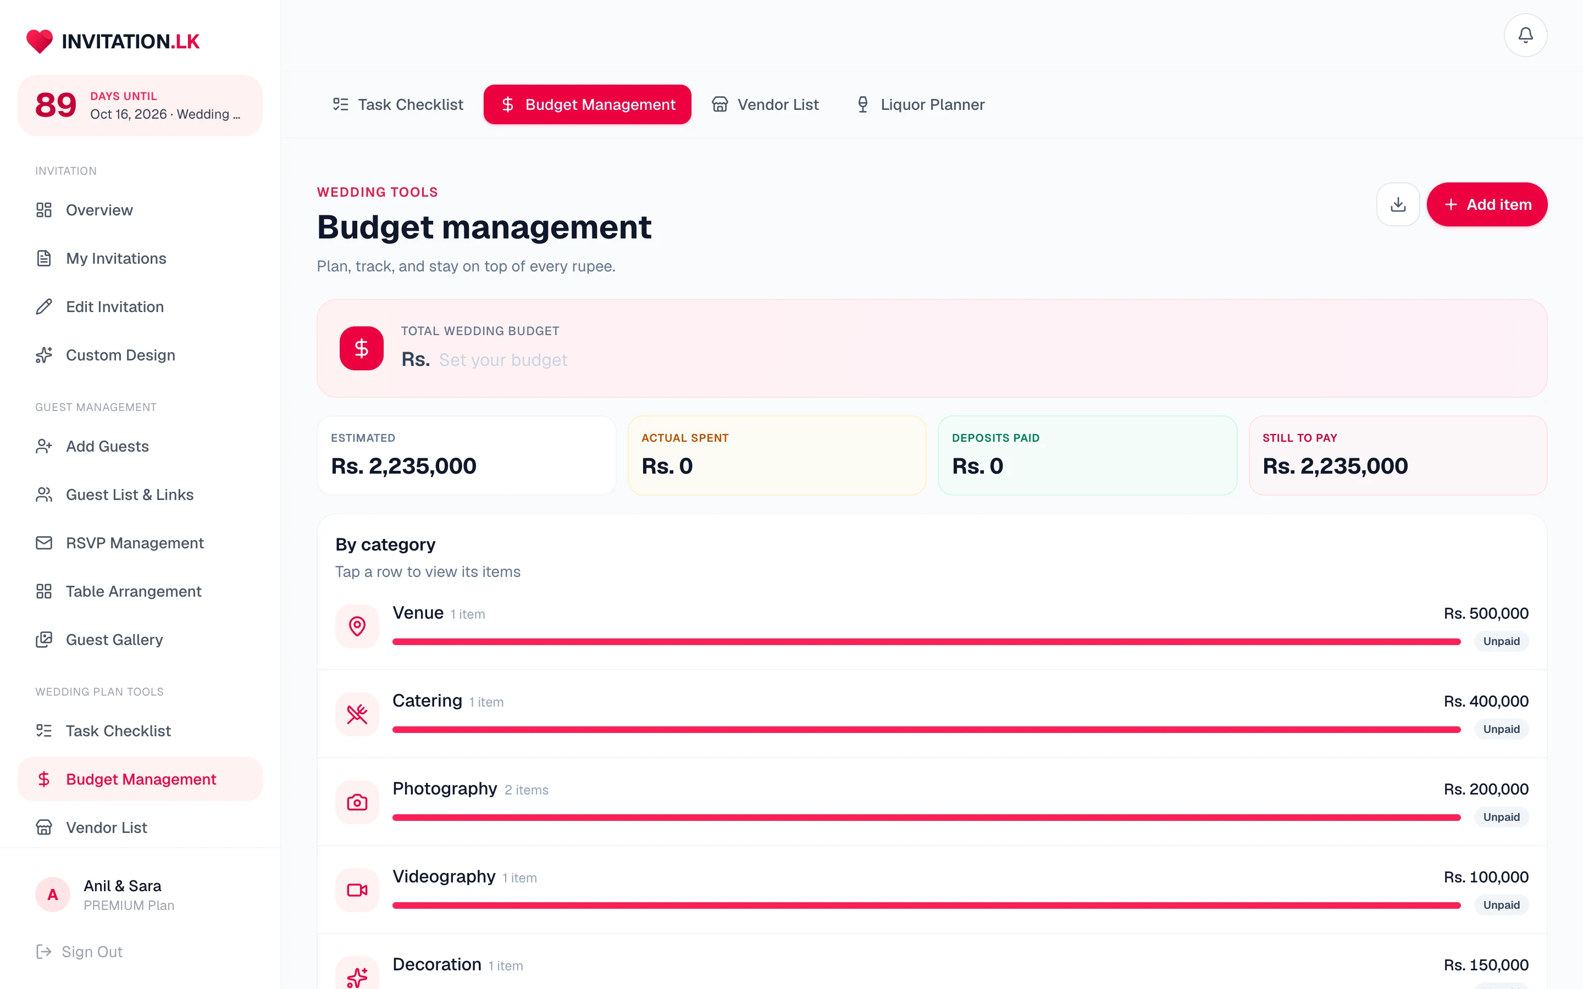
Task: Expand the Decoration category row
Action: [x=932, y=962]
